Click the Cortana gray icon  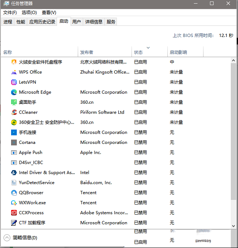click(x=14, y=142)
